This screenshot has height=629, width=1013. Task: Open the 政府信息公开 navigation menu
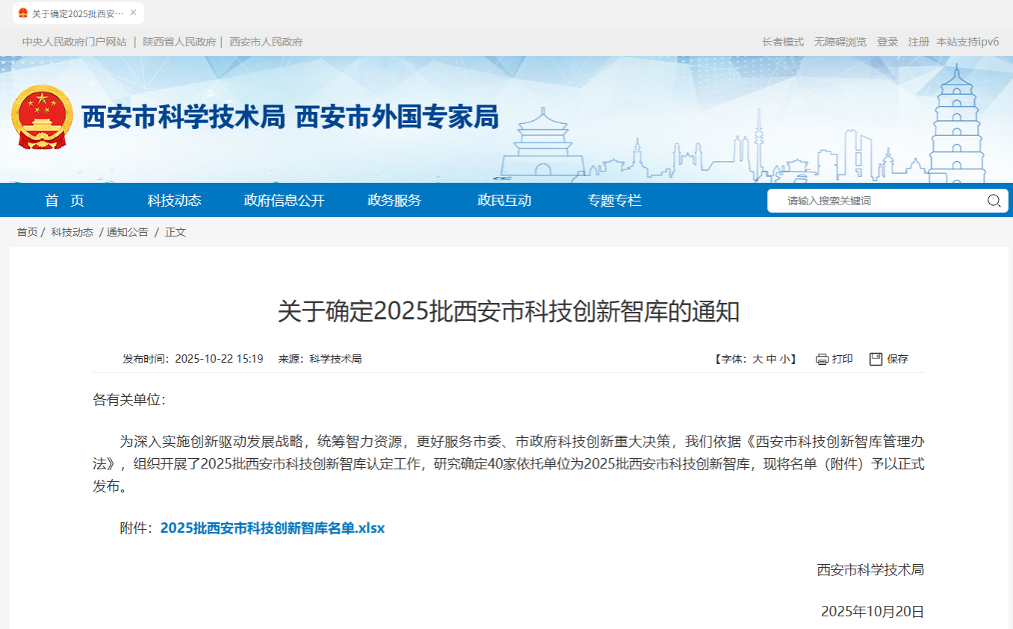[284, 200]
